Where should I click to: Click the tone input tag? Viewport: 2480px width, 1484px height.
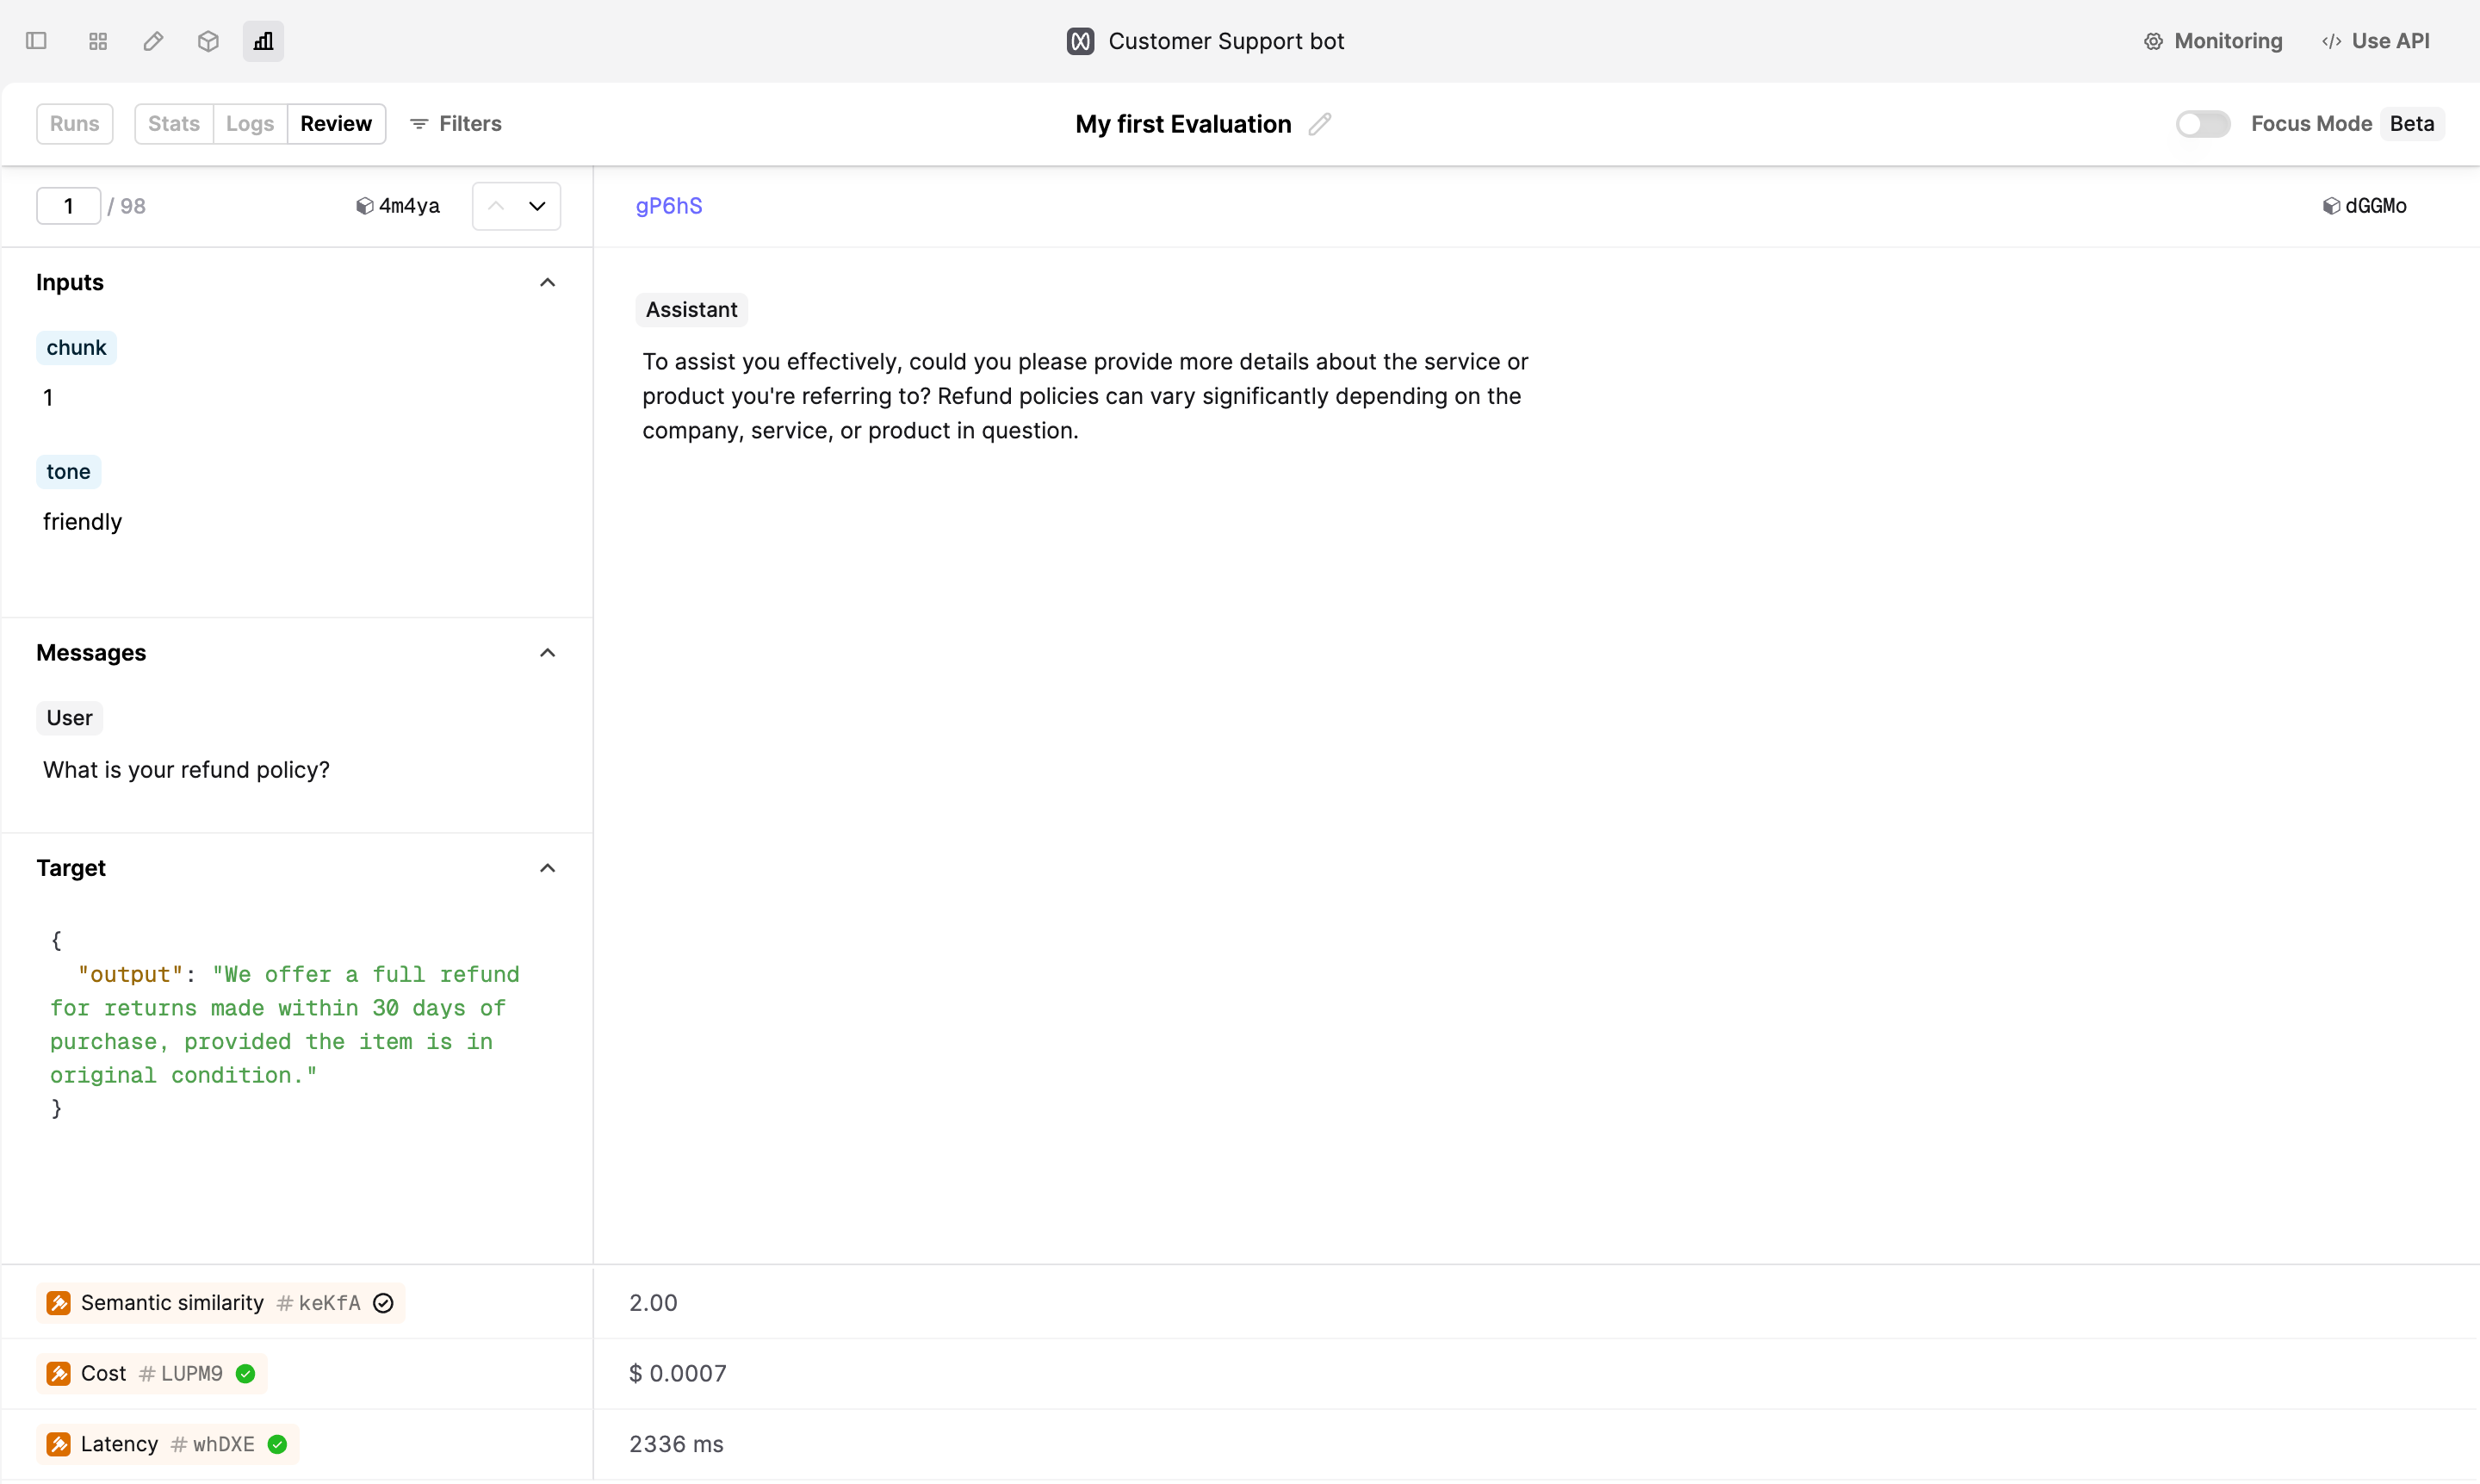point(68,472)
